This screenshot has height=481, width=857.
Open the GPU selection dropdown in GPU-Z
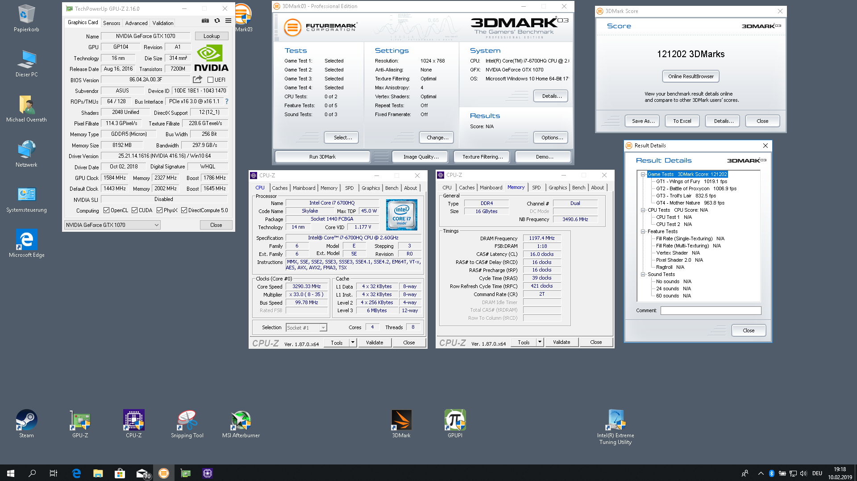(x=112, y=225)
